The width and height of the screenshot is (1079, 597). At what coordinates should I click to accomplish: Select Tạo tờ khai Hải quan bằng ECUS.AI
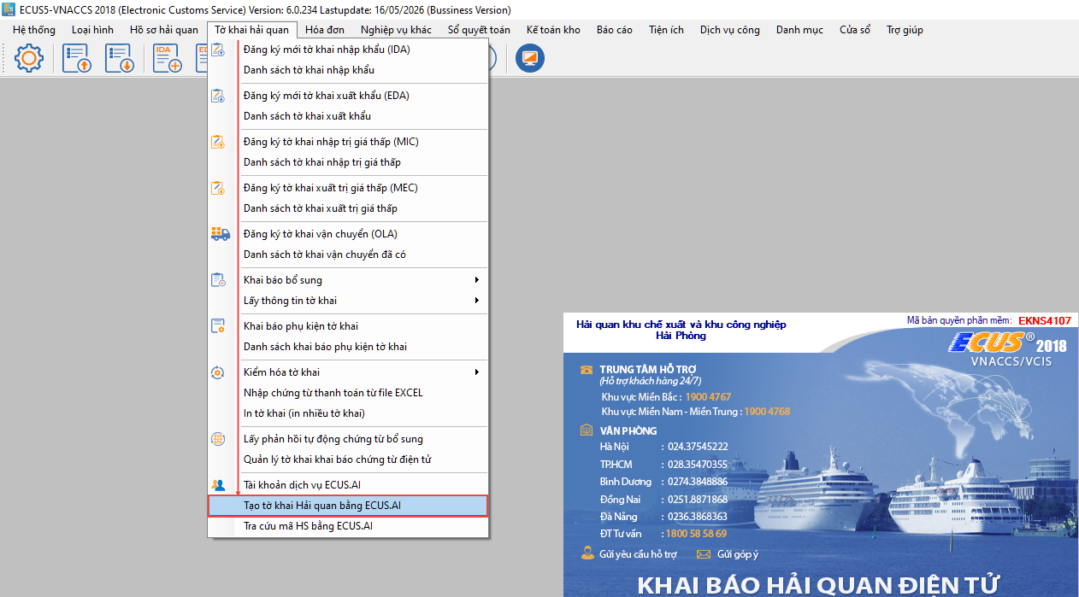[x=348, y=506]
